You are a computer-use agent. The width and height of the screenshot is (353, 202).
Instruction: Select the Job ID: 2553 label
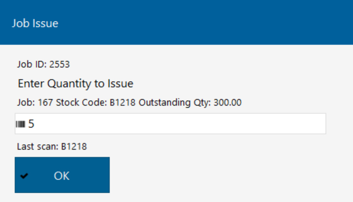click(x=43, y=65)
